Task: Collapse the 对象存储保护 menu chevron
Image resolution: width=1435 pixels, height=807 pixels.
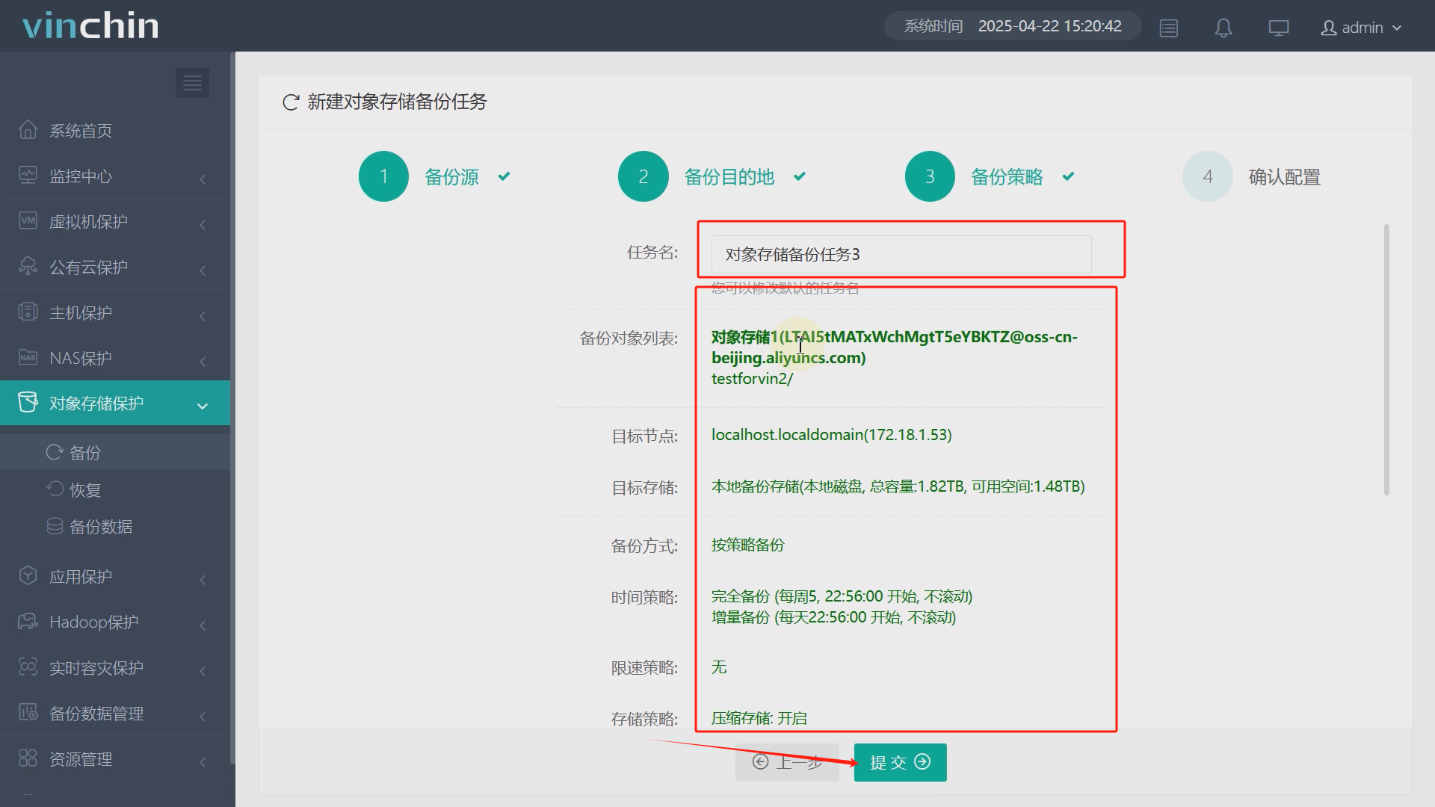Action: point(203,406)
